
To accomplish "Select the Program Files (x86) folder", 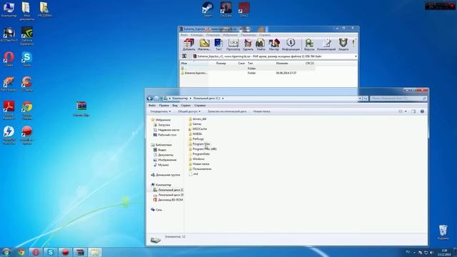I will coord(203,149).
